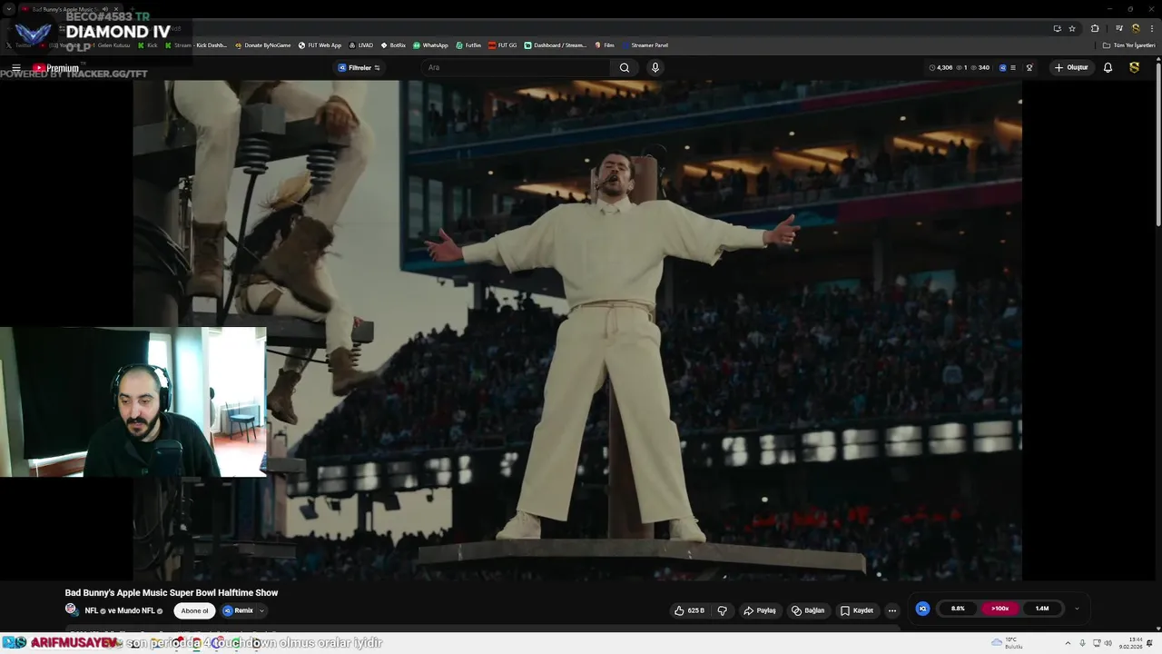The width and height of the screenshot is (1162, 654).
Task: Open the media controls icon in toolbar
Action: (1119, 28)
